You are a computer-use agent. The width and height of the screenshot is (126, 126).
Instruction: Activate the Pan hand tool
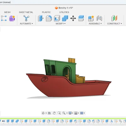pyautogui.click(x=54, y=113)
